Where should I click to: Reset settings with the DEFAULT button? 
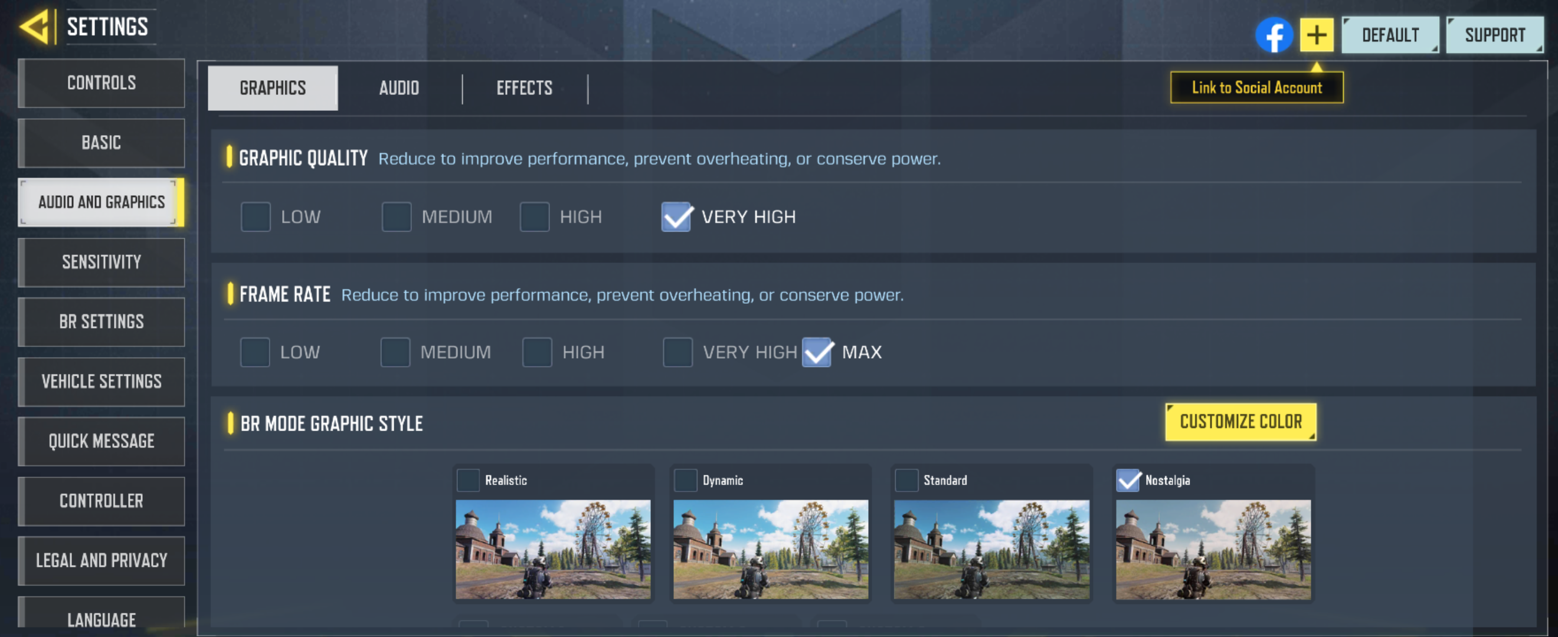[x=1390, y=35]
